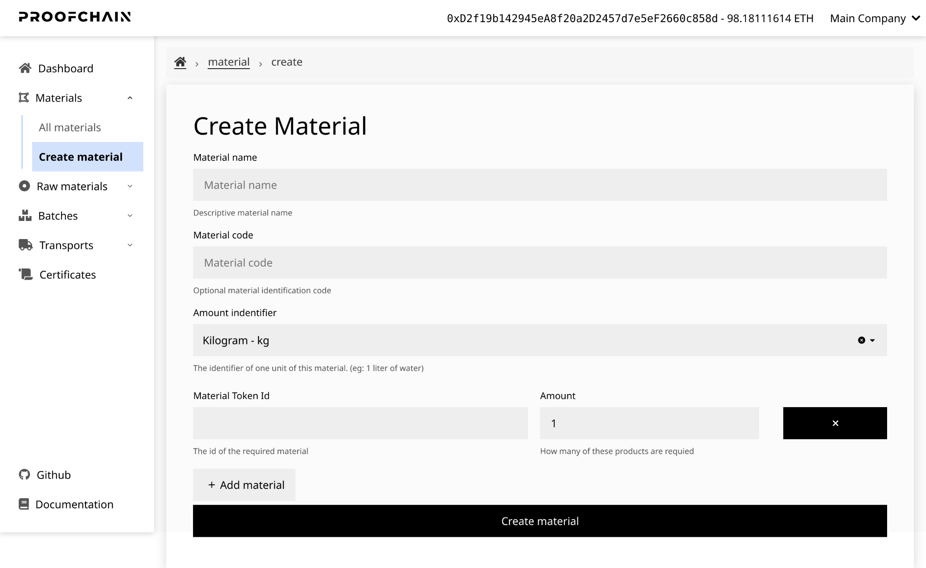Viewport: 926px width, 568px height.
Task: Focus the Material code field
Action: (x=540, y=263)
